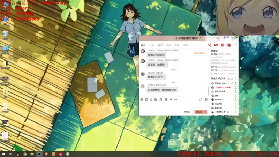
Task: Click the 群成员 47/313 header
Action: 218,78
